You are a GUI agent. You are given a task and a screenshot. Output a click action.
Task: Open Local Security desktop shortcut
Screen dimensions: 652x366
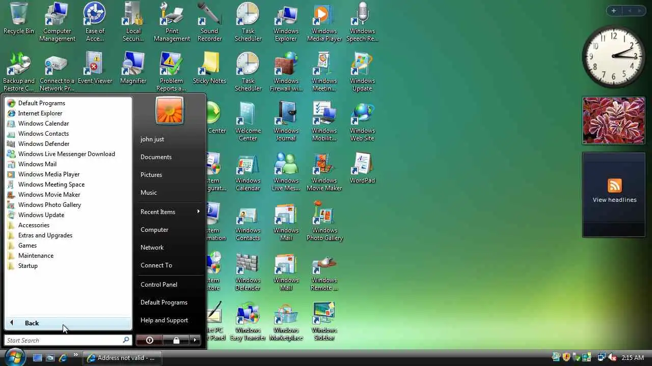133,22
